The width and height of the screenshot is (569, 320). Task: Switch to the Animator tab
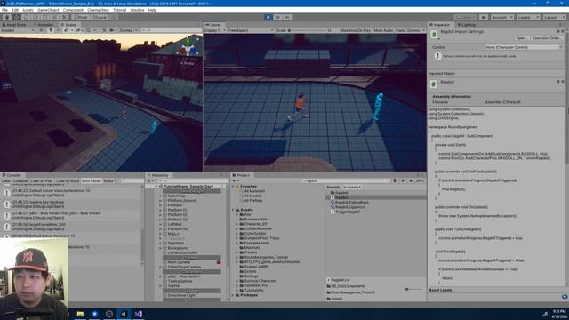44,25
